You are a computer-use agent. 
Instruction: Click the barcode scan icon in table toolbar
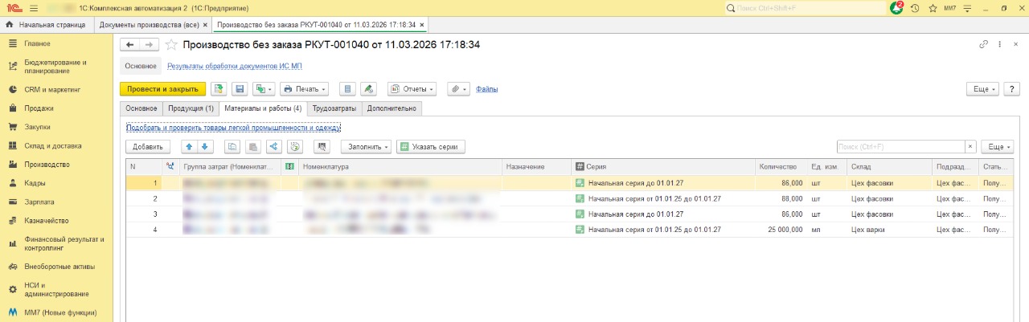tap(322, 147)
